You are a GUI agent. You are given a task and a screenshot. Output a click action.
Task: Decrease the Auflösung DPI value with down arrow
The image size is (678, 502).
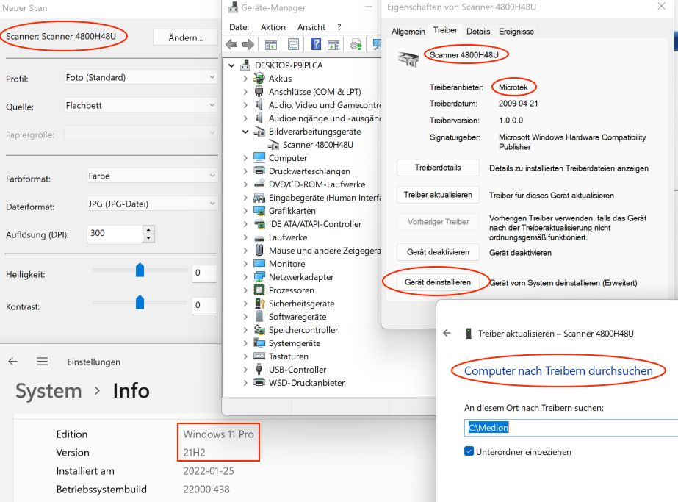click(149, 237)
